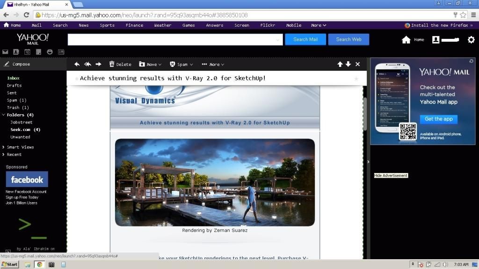Open the News feed icon in the icon strip
479x269 pixels.
[61, 52]
